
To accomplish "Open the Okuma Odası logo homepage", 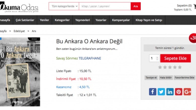I will point(19,7).
